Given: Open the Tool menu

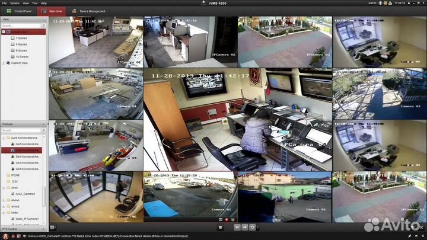Looking at the screenshot, I should (x=34, y=3).
